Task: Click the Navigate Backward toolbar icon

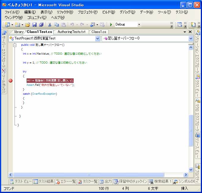Action: [93, 25]
